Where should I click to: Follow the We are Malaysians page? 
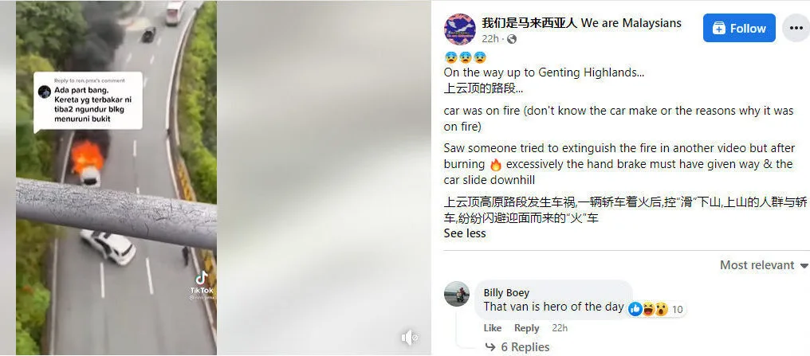(x=739, y=28)
